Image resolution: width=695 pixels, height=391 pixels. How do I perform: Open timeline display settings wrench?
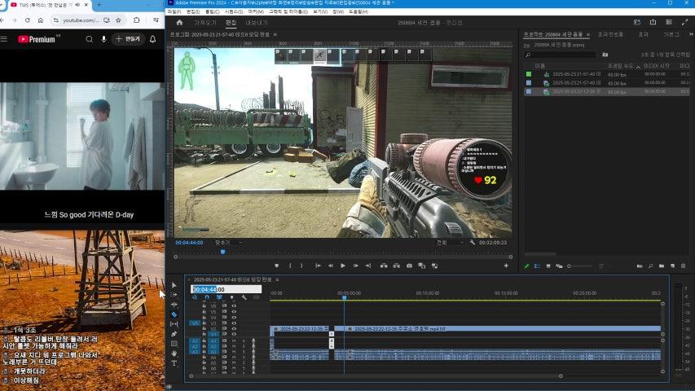(x=244, y=297)
